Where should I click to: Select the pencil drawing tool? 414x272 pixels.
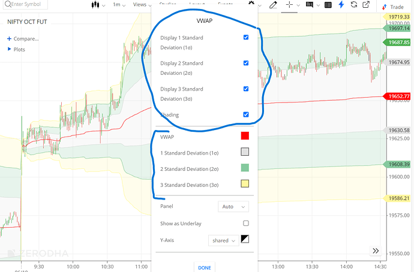pos(273,5)
